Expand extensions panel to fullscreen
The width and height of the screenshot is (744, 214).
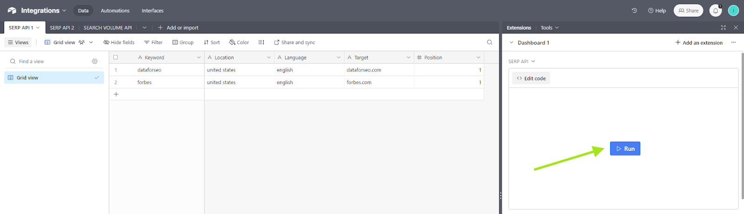(x=723, y=27)
